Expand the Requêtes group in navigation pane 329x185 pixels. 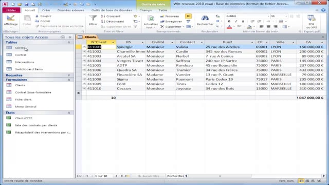[68, 75]
